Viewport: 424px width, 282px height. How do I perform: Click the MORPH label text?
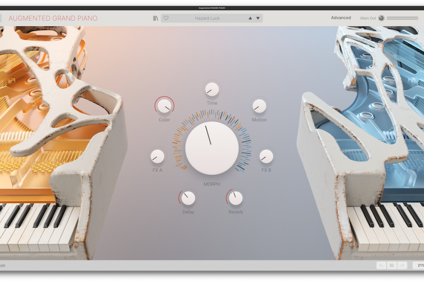(212, 184)
